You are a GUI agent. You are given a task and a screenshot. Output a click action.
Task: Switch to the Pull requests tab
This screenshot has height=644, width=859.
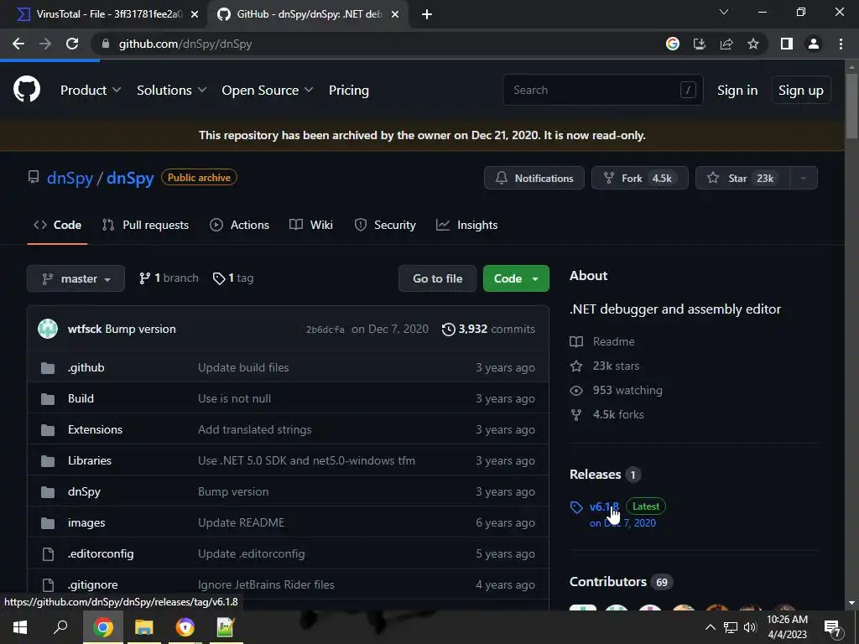[145, 225]
